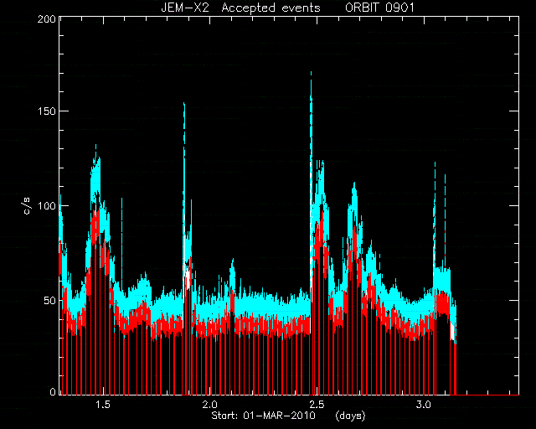Click the cyan peak near day 1.5
The width and height of the screenshot is (536, 429).
[x=95, y=146]
